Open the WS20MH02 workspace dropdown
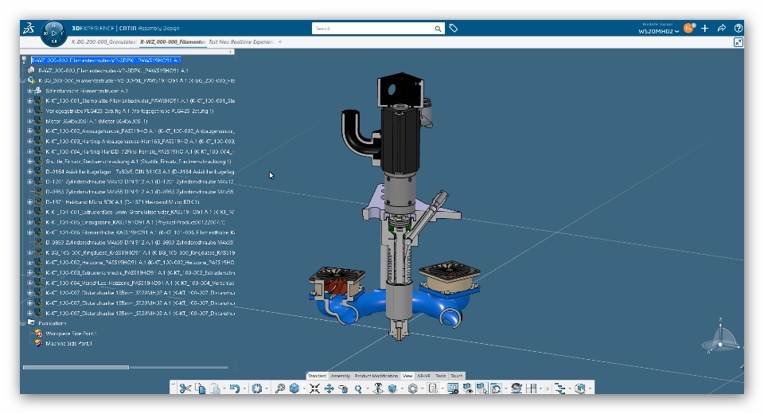The image size is (764, 414). pos(658,31)
